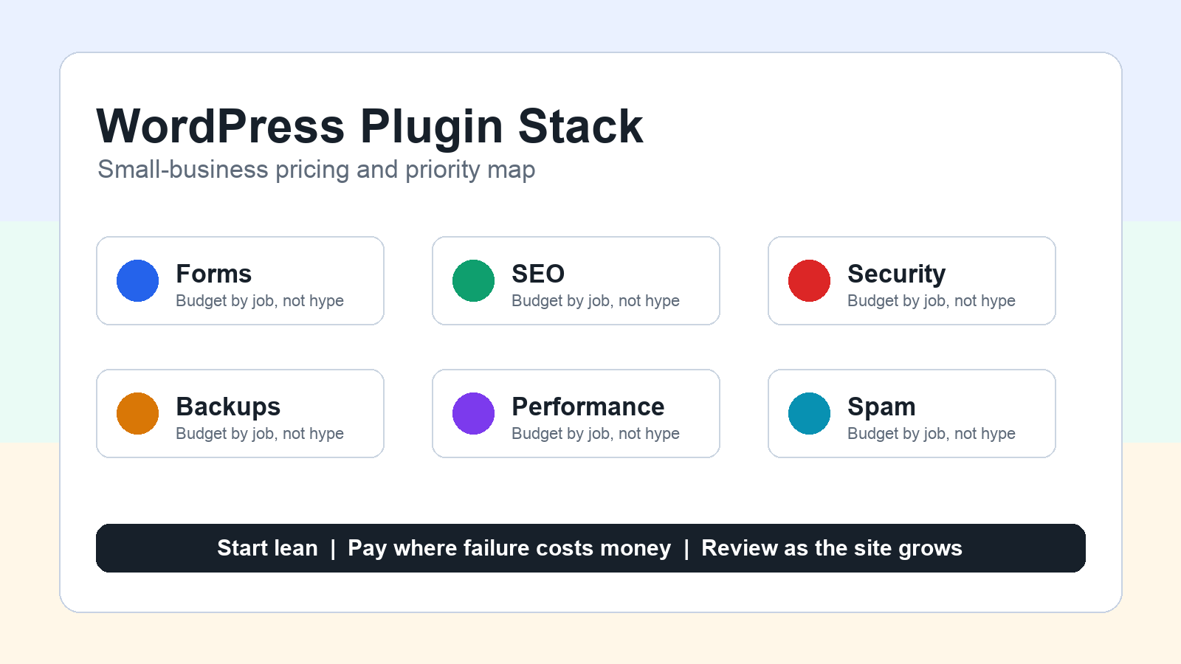Select the Backups card title
Image resolution: width=1181 pixels, height=664 pixels.
228,407
